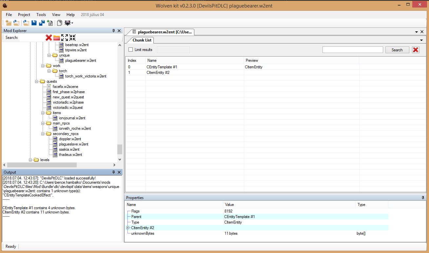The image size is (429, 253).
Task: Click the Open Mod folder icon
Action: point(16,23)
